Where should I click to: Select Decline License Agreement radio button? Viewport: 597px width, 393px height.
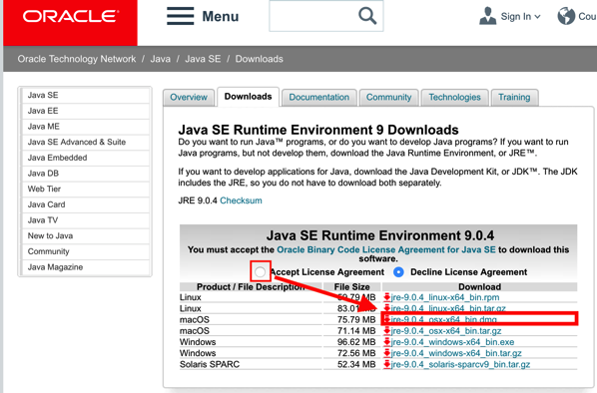pyautogui.click(x=398, y=272)
